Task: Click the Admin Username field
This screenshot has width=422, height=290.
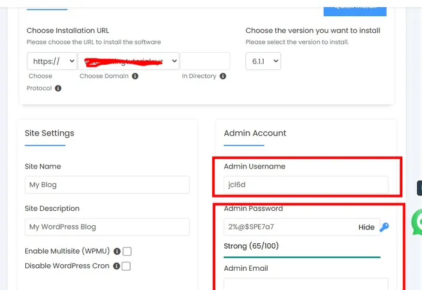Action: (x=306, y=185)
